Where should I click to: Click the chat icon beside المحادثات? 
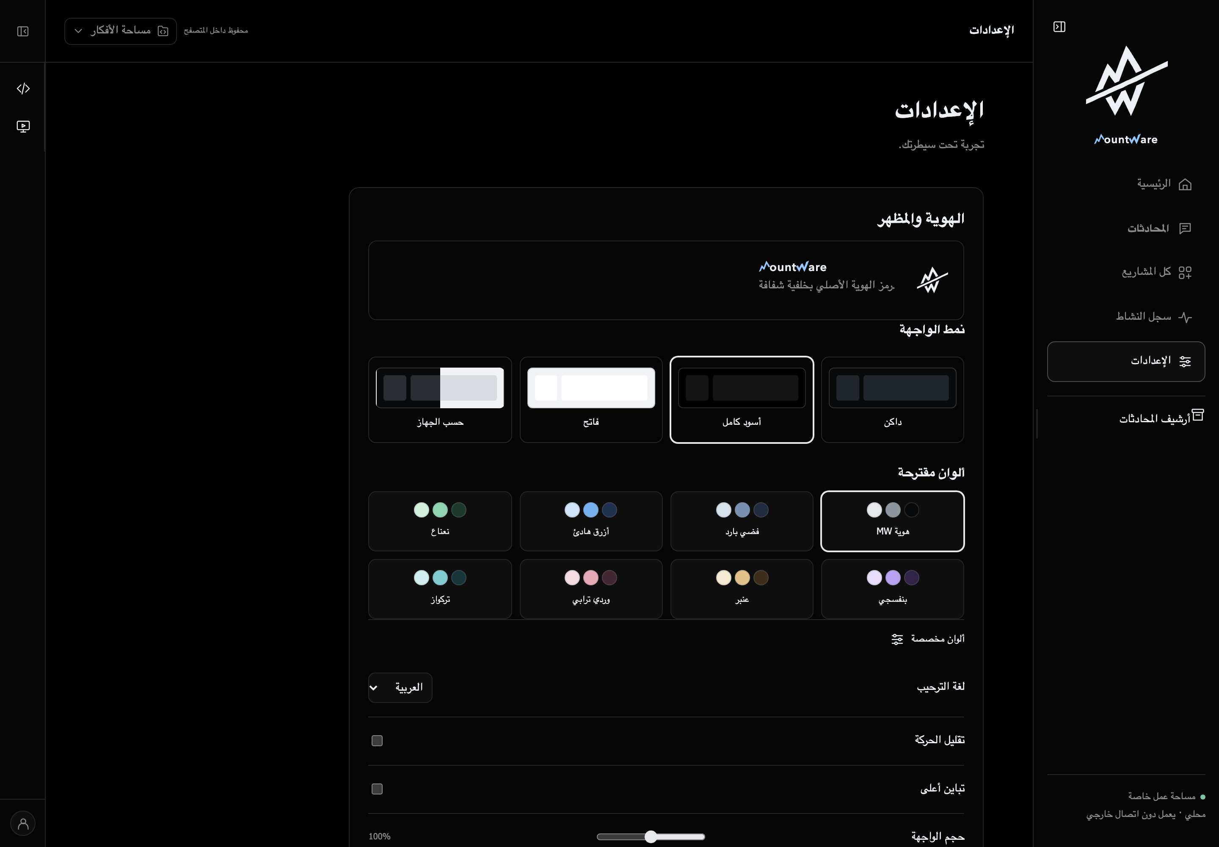pyautogui.click(x=1185, y=229)
